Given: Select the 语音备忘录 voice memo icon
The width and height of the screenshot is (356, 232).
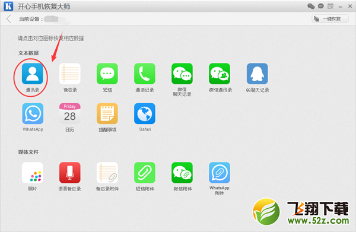Looking at the screenshot, I should 69,173.
